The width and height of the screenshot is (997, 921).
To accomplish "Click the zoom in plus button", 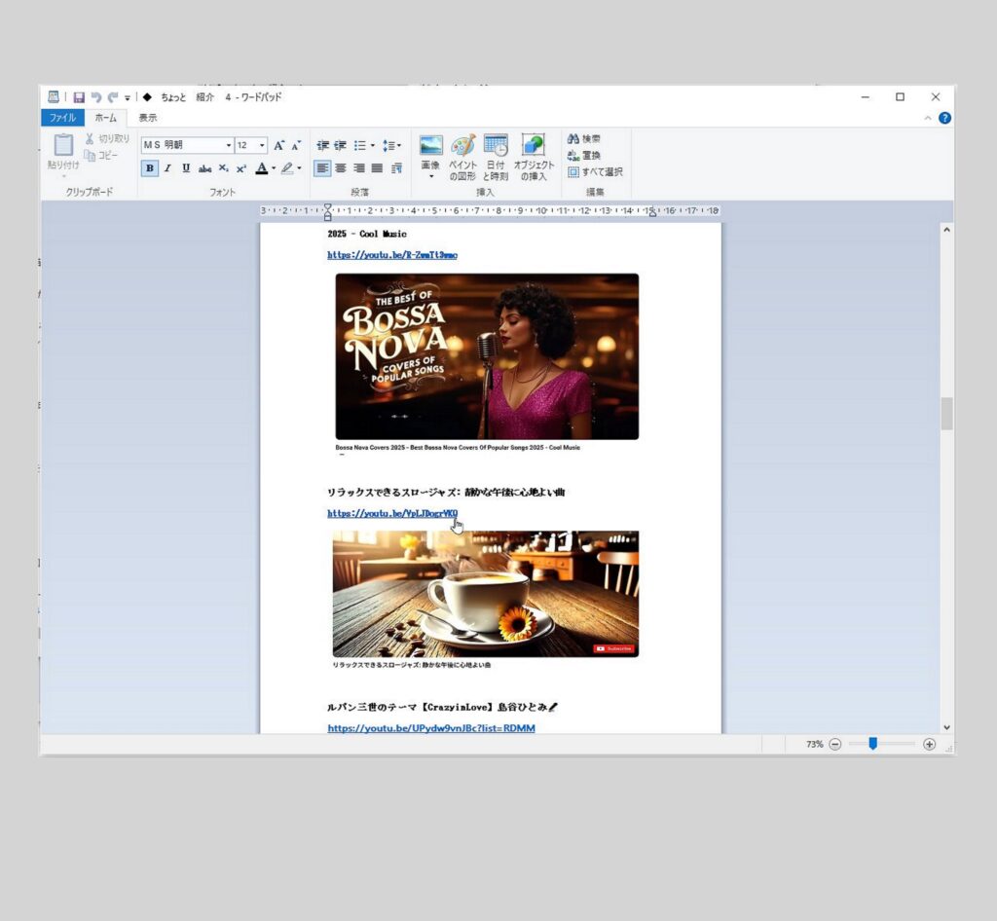I will point(929,745).
